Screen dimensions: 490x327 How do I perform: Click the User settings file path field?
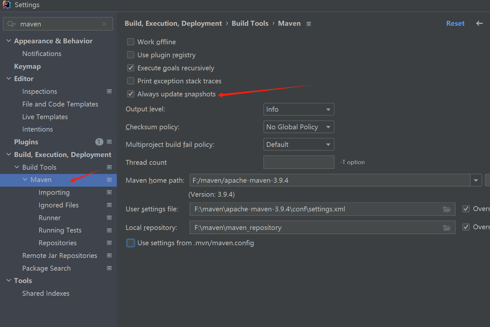click(x=322, y=209)
